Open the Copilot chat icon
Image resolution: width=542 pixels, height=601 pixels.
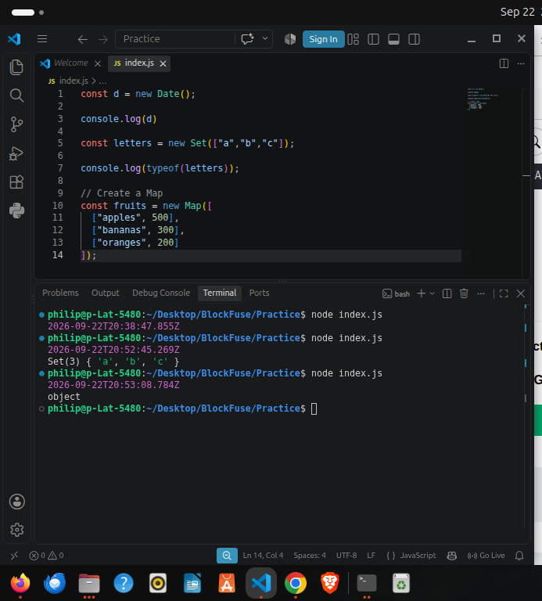tap(247, 39)
